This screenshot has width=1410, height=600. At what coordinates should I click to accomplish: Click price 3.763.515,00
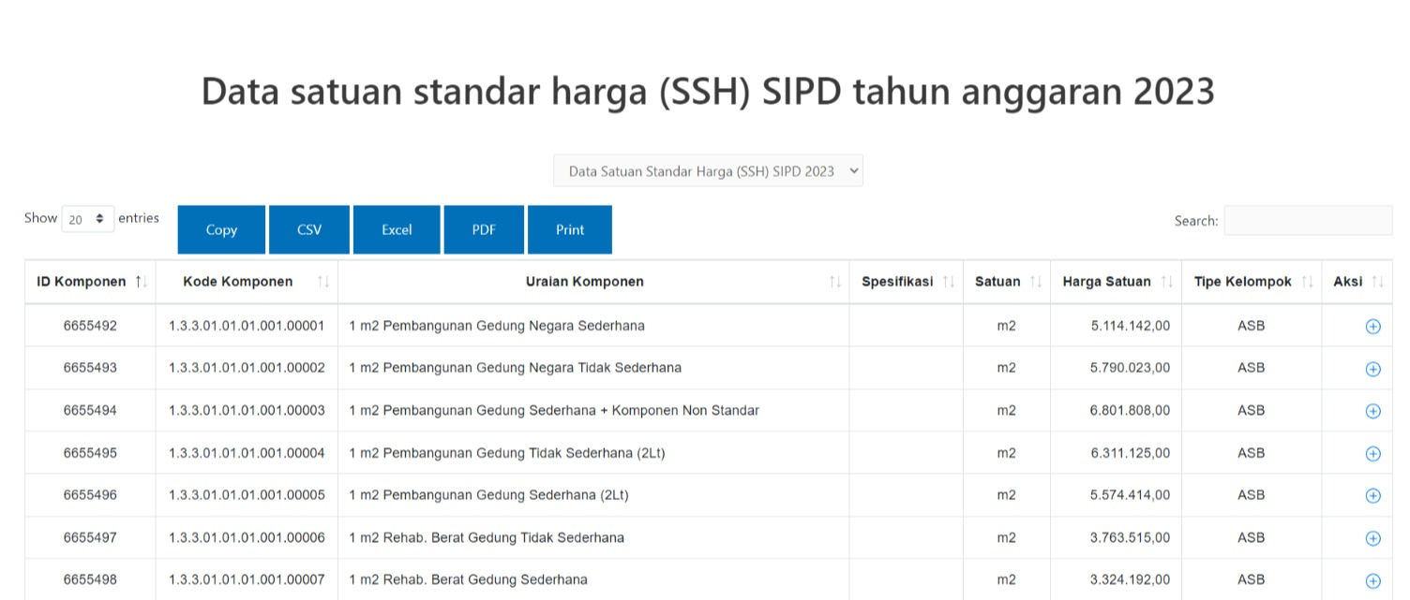pos(1130,537)
